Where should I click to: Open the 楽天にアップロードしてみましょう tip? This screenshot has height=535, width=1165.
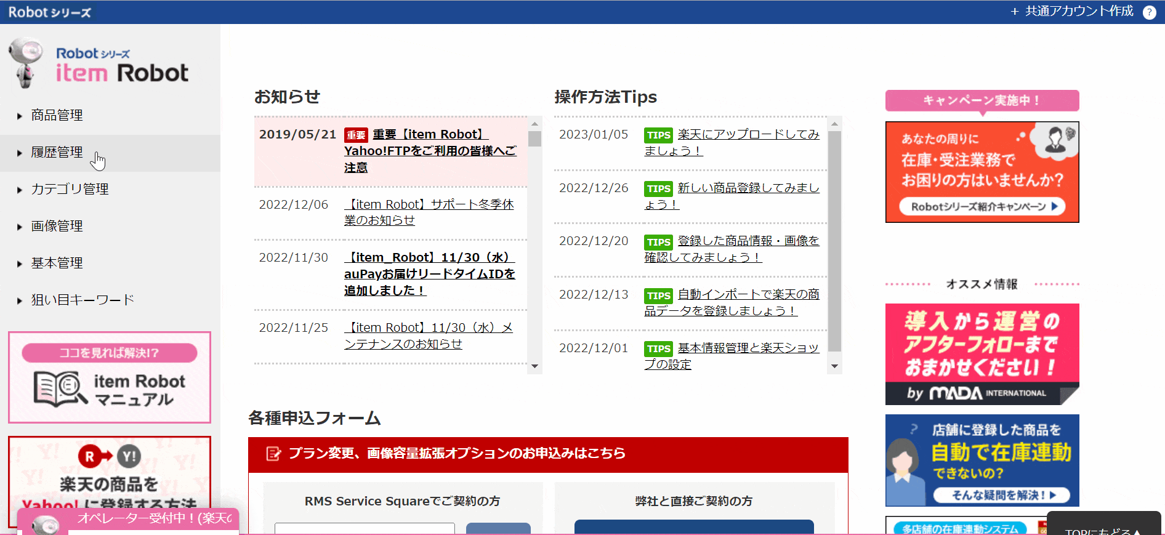tap(732, 142)
